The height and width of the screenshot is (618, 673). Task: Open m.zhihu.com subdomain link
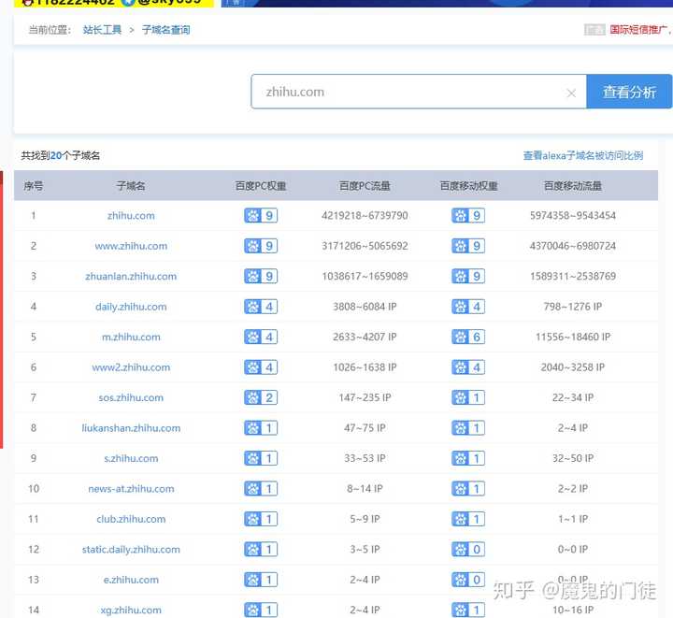(x=131, y=337)
